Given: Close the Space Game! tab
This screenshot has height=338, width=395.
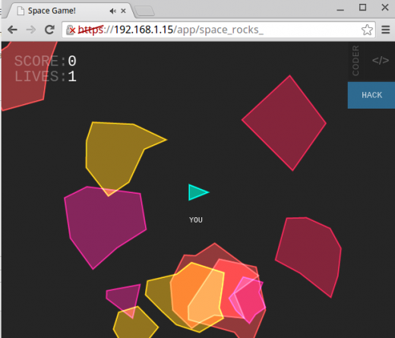Looking at the screenshot, I should 123,11.
